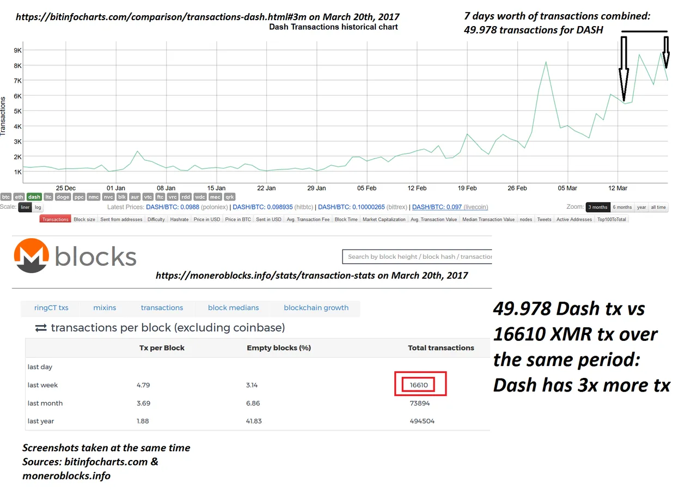Select last month empty blocks 6.86
The height and width of the screenshot is (491, 697).
[253, 403]
